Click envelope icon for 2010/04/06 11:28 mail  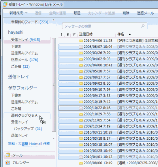(x=81, y=41)
